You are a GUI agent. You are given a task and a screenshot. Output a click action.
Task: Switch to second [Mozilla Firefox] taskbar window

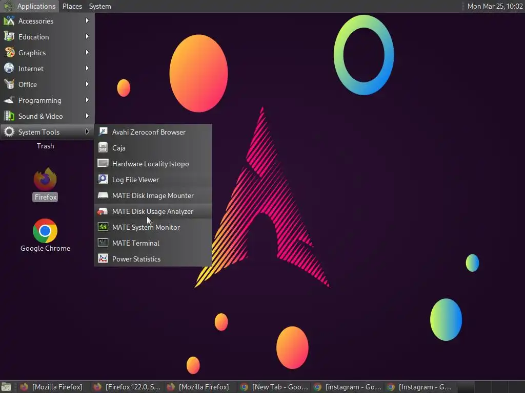pyautogui.click(x=201, y=387)
